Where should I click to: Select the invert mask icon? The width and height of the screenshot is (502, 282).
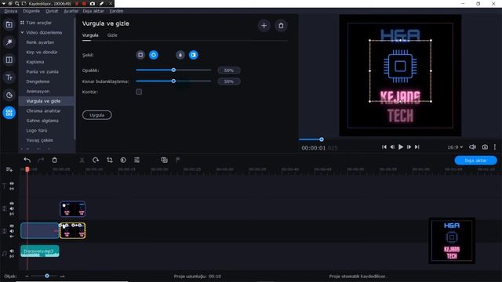pyautogui.click(x=194, y=55)
